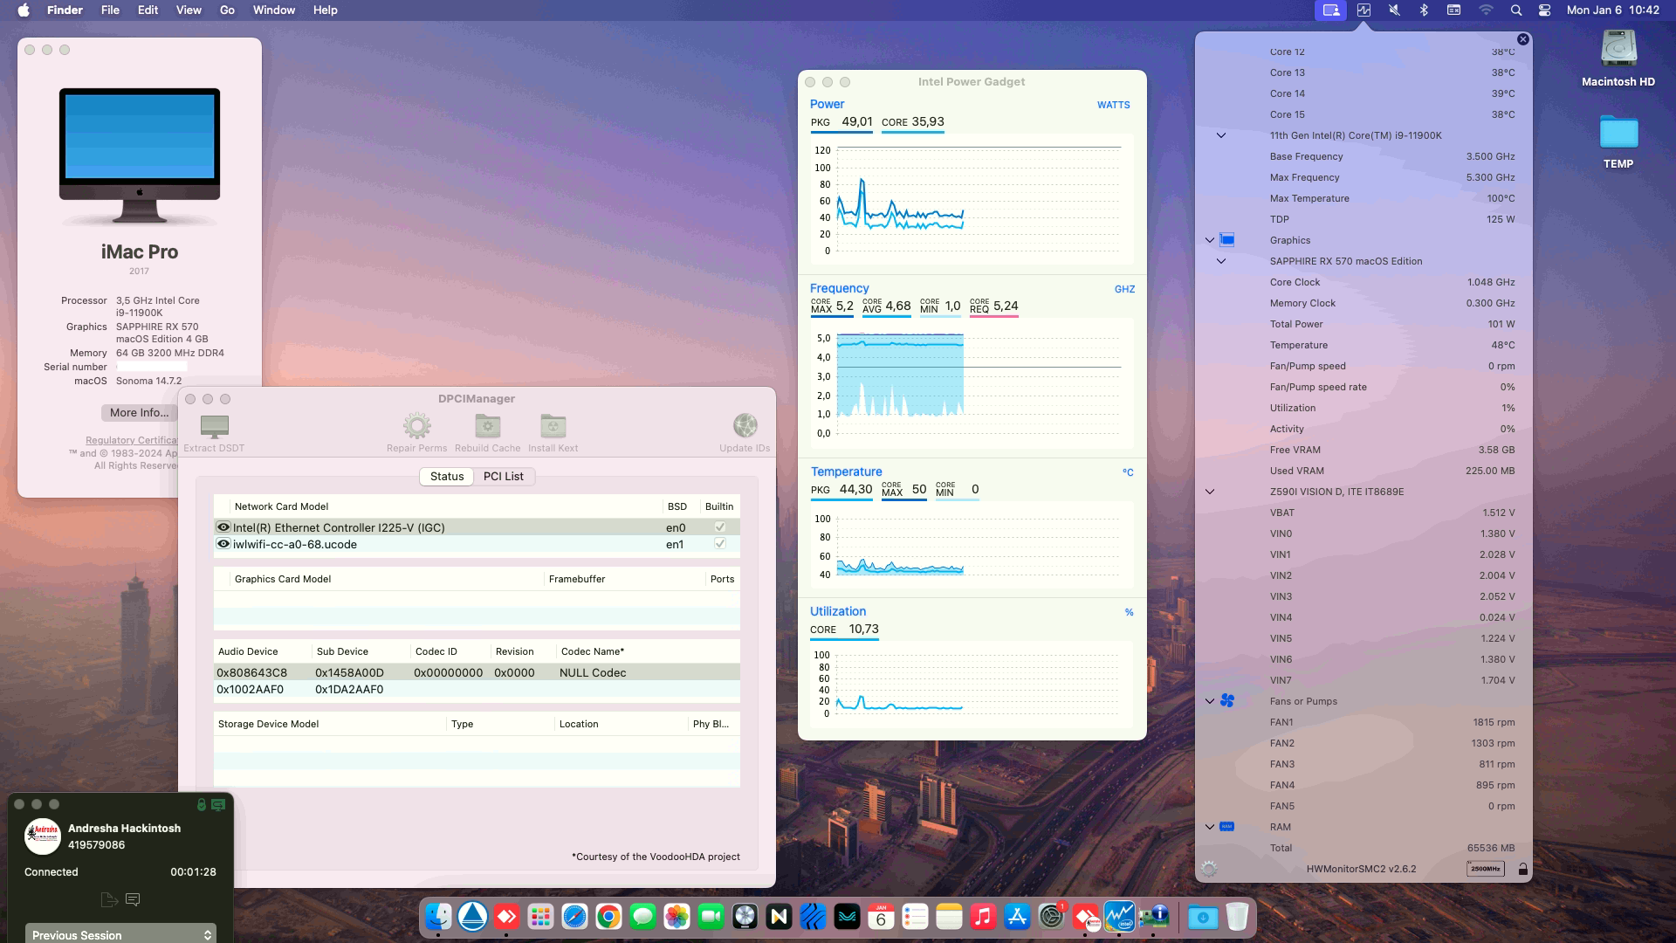Select the Status tab in DPCIManager
This screenshot has height=943, width=1676.
(x=447, y=477)
